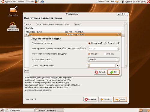Click the Создать раздел dialog title icon
Image resolution: width=150 pixels, height=112 pixels.
coord(31,34)
